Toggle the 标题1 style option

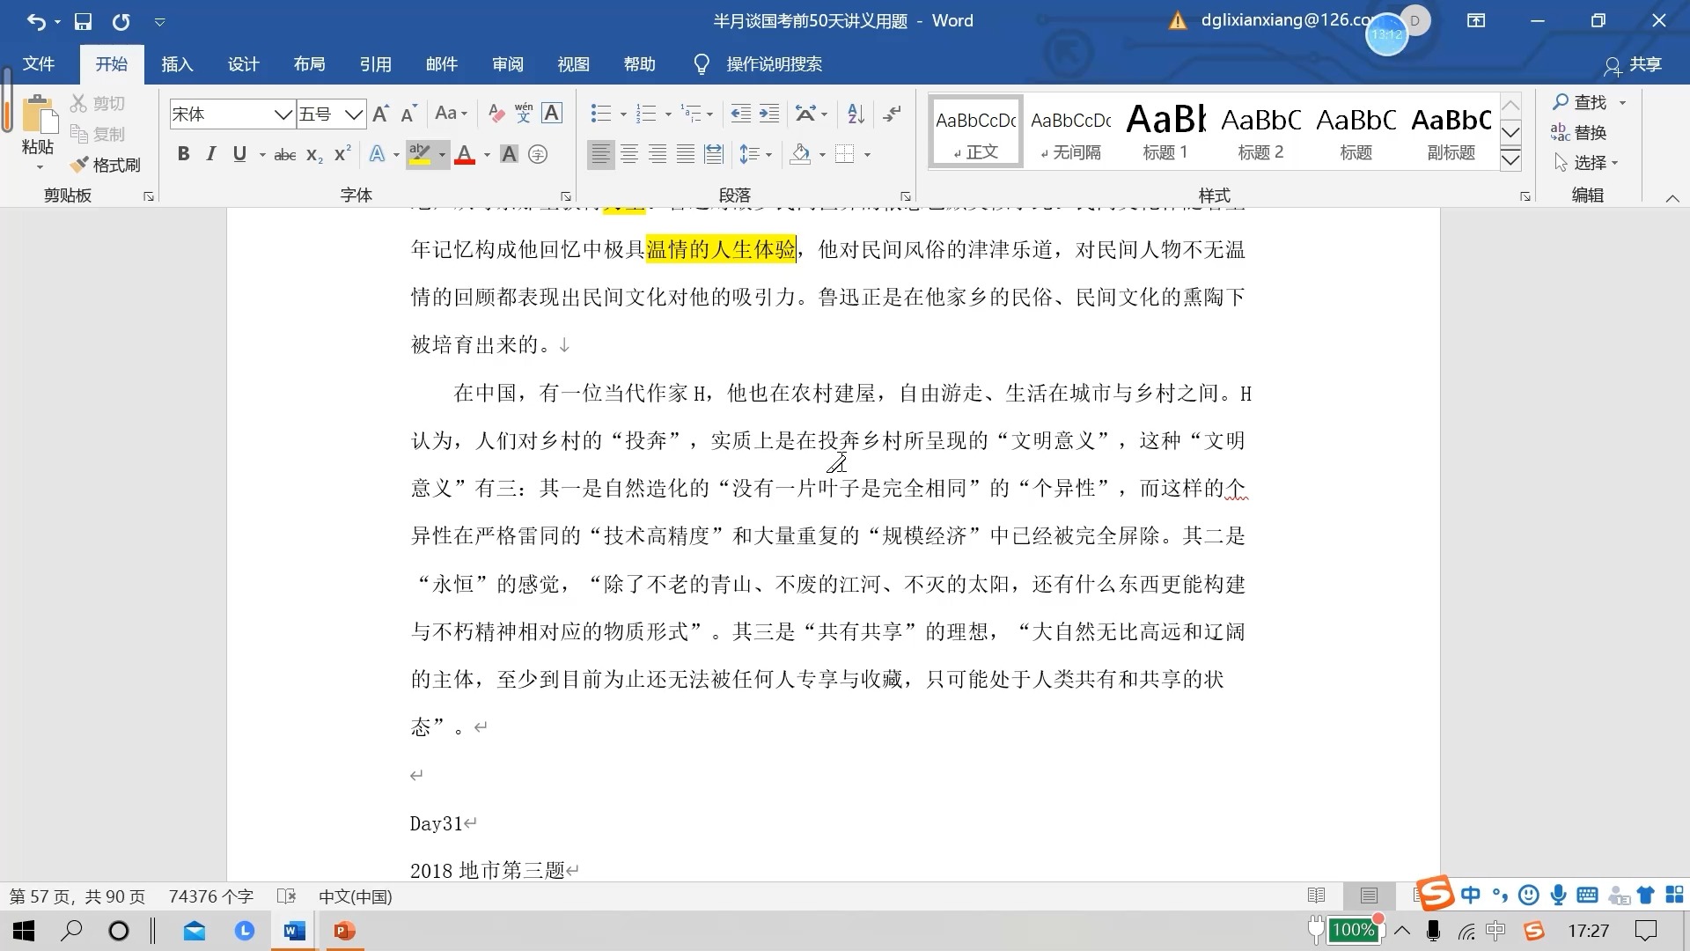[1165, 131]
